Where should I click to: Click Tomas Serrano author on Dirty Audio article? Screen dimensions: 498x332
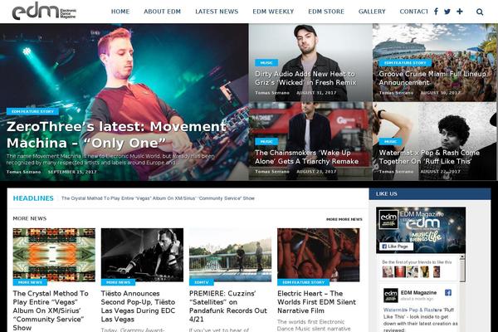tap(272, 93)
